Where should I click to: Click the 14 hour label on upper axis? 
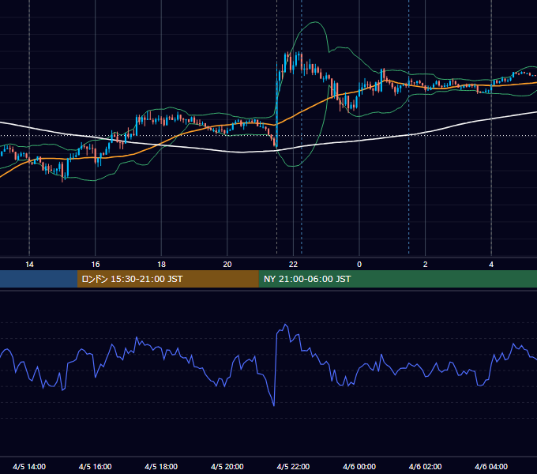pos(29,265)
